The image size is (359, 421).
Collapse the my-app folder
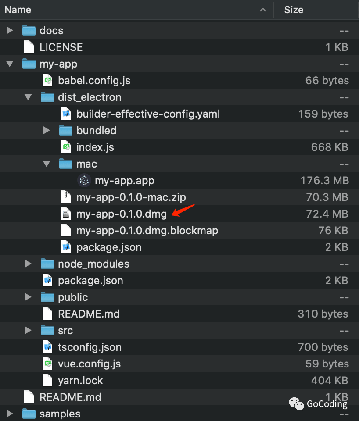coord(10,64)
